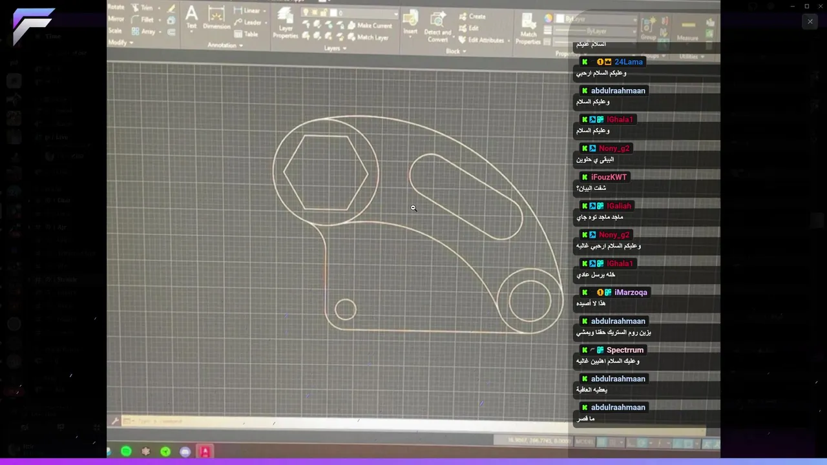Image resolution: width=827 pixels, height=465 pixels.
Task: Choose the Leader annotation tool
Action: pos(247,23)
